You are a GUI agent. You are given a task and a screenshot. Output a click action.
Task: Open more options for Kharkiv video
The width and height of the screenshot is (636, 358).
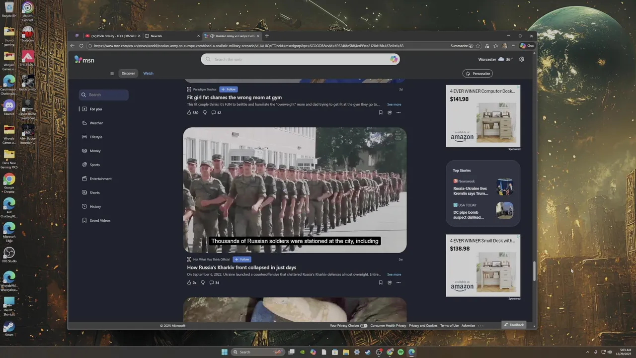tap(398, 282)
